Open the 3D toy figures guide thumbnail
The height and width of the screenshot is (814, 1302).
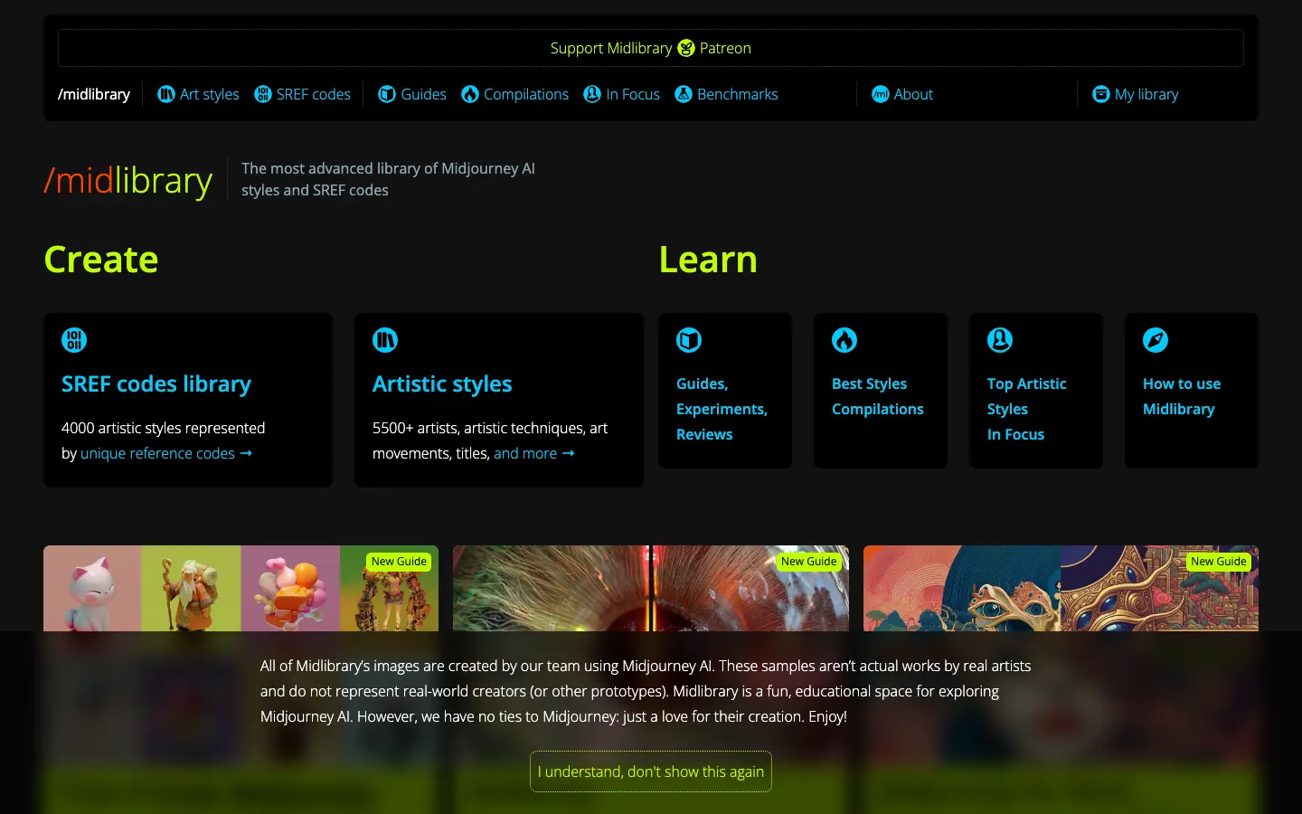pos(241,588)
